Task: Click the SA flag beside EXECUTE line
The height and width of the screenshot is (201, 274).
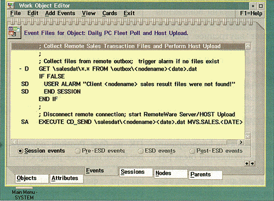Action: click(25, 122)
